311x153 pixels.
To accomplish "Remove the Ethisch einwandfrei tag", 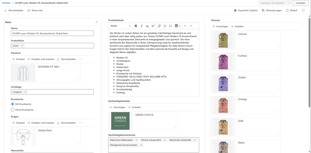I will [165, 140].
